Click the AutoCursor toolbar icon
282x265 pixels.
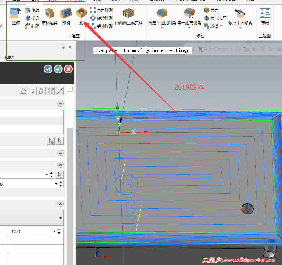click(x=201, y=49)
